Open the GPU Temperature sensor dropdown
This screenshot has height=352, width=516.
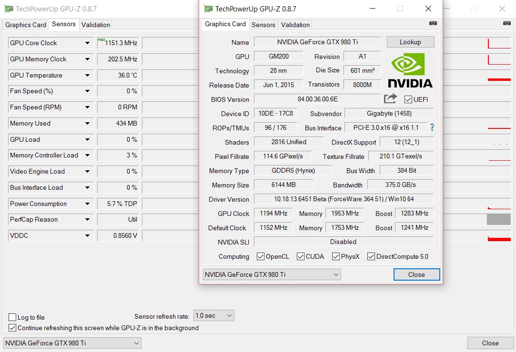87,75
